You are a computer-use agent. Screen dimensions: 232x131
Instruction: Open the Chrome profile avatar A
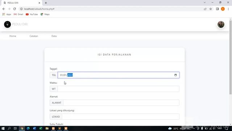point(223,9)
